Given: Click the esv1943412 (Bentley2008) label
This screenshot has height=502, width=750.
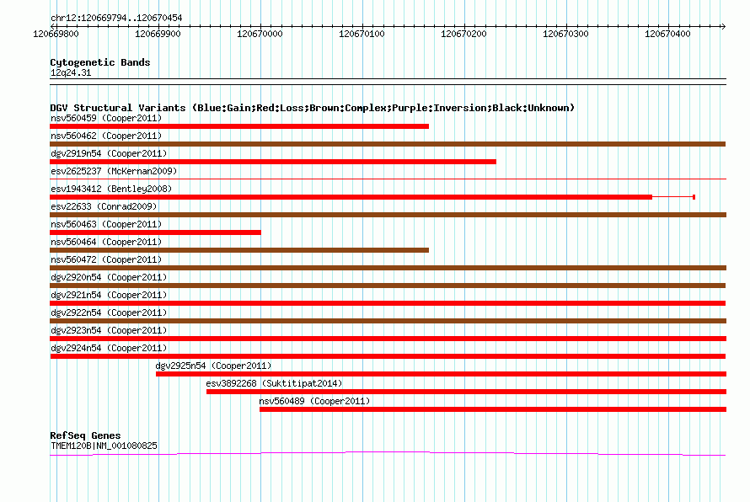Looking at the screenshot, I should [x=111, y=189].
